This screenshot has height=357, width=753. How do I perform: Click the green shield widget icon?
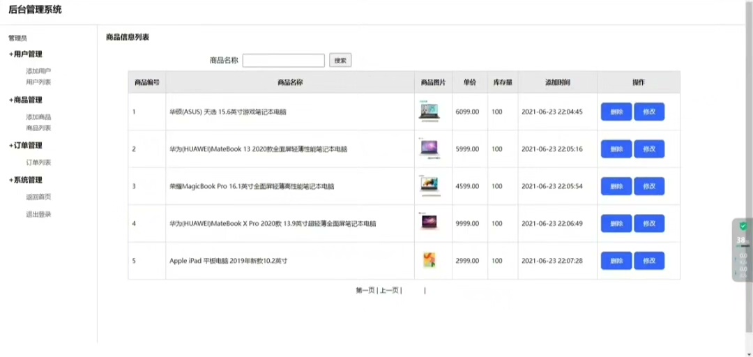point(743,227)
